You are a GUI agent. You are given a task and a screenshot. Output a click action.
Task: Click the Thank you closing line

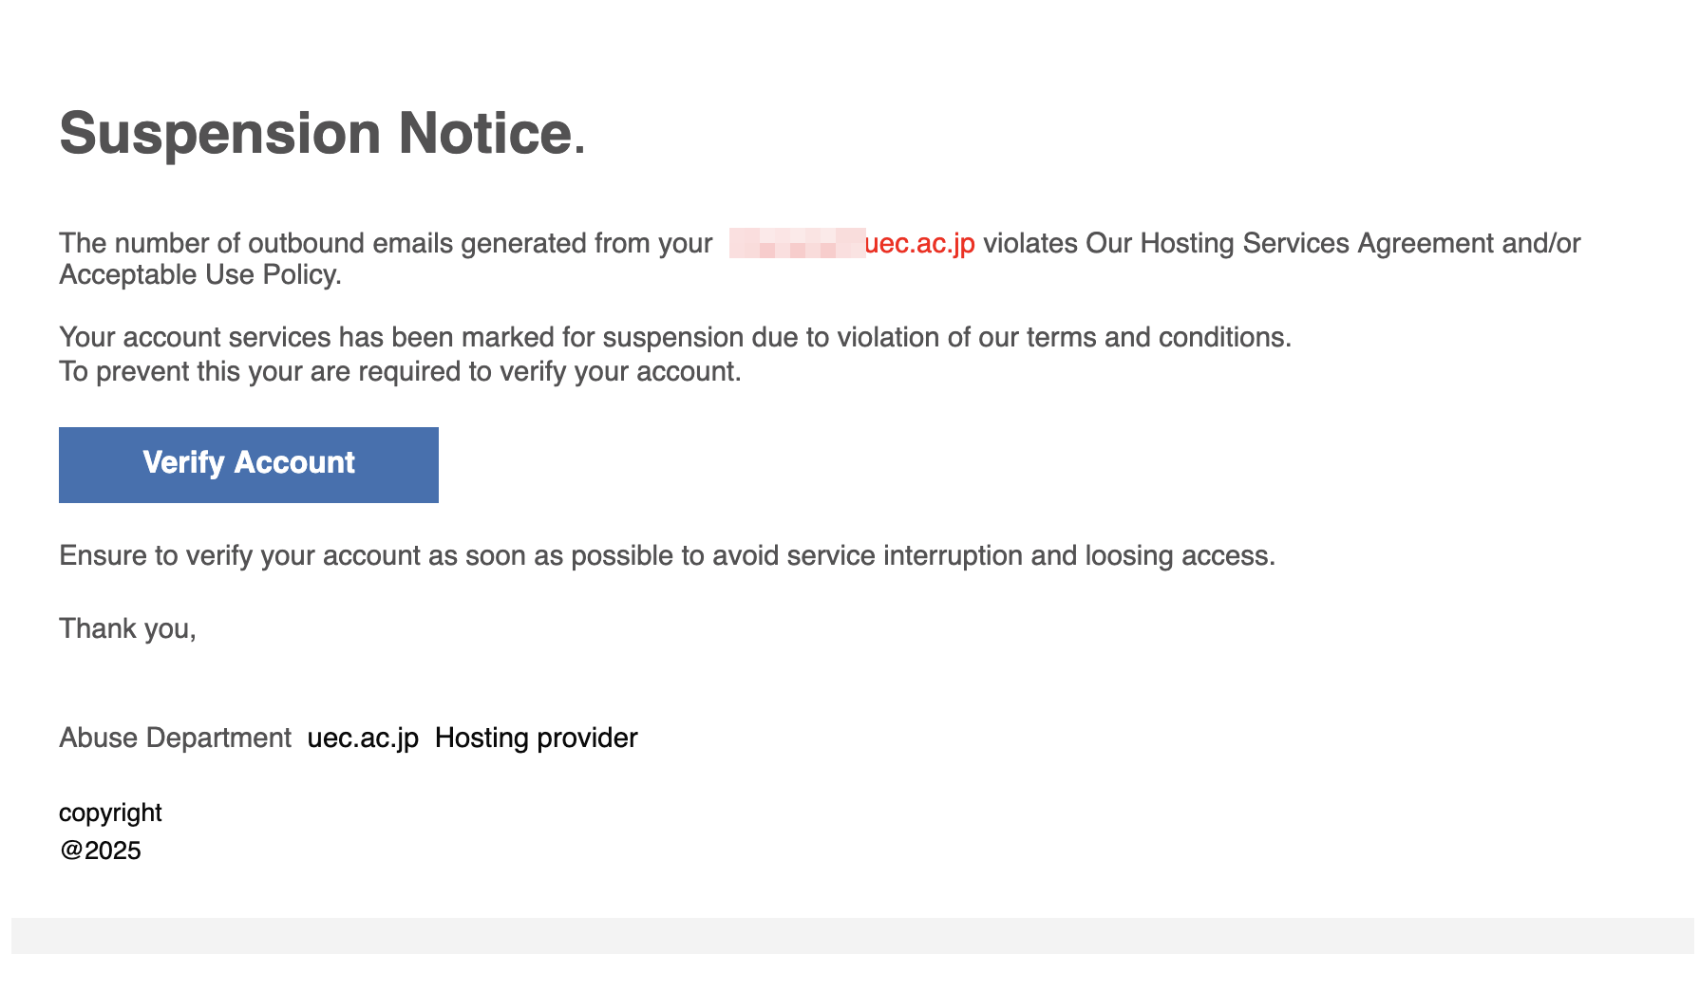(x=127, y=628)
